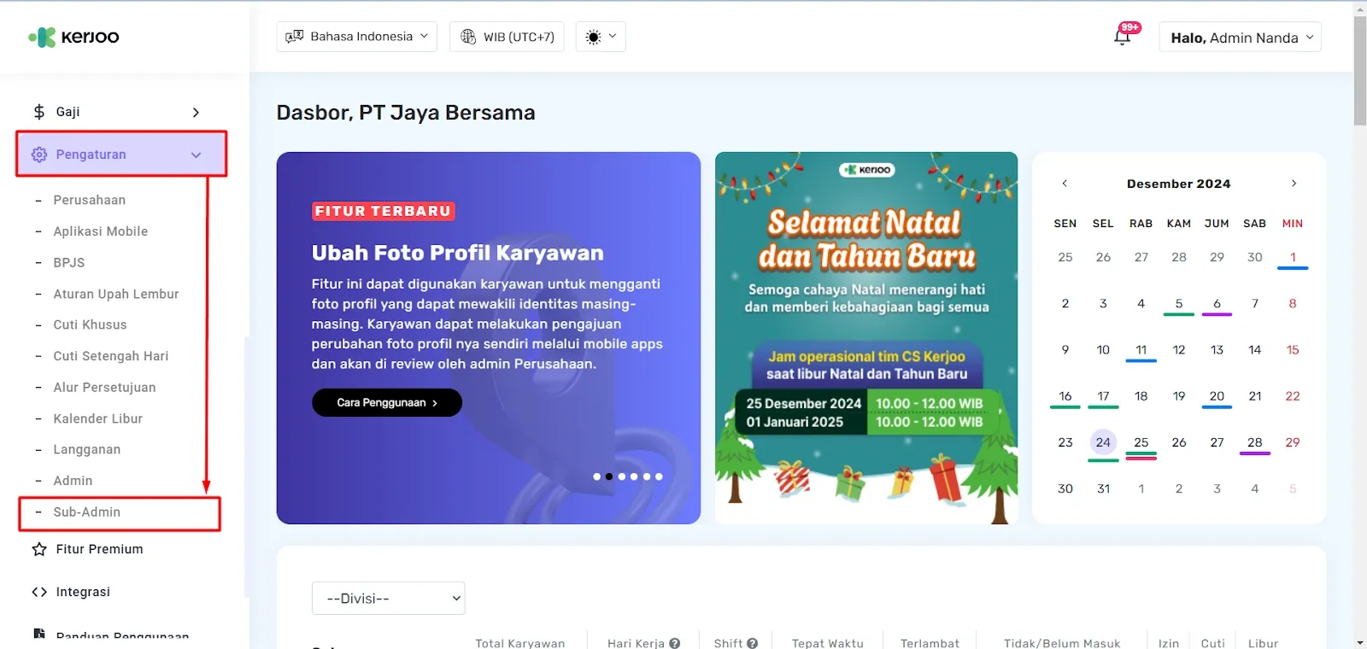Viewport: 1367px width, 649px height.
Task: Open Fitur Premium in sidebar
Action: pos(99,549)
